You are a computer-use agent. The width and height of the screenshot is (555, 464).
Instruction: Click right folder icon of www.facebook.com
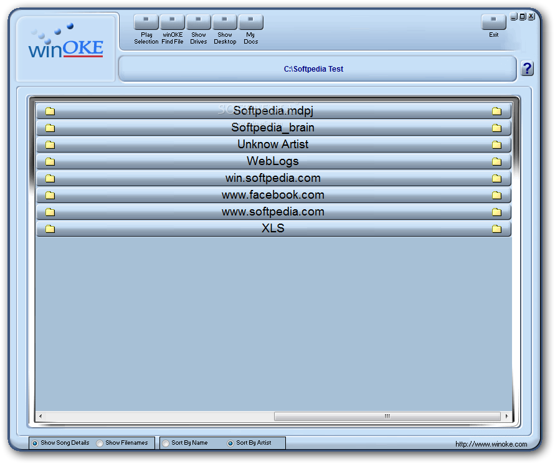(x=496, y=196)
